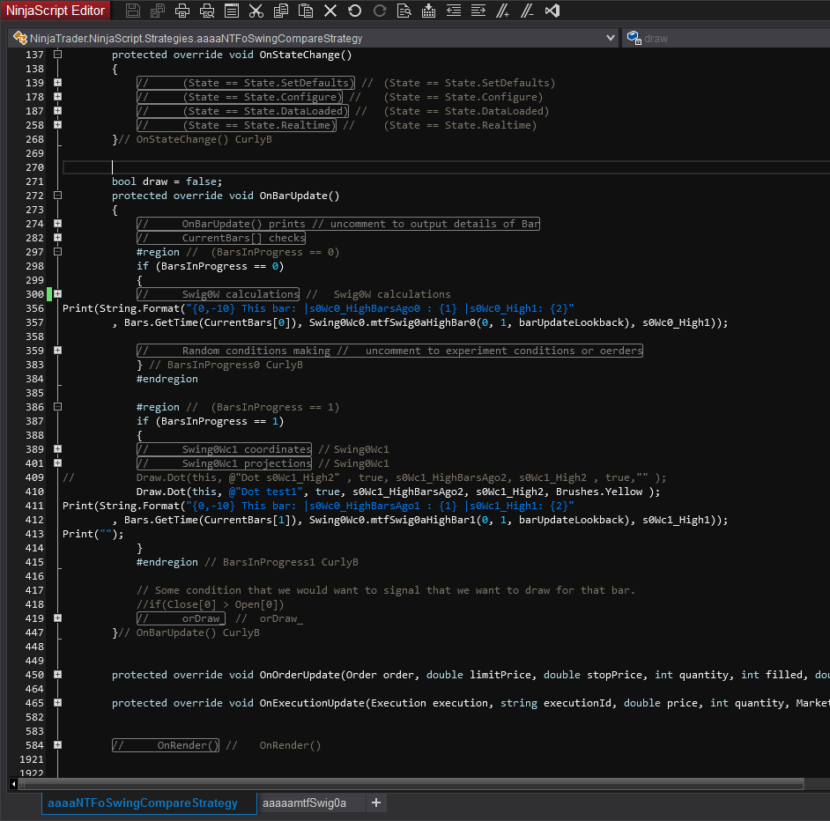Click the Paste clipboard icon
This screenshot has width=830, height=821.
coord(306,11)
